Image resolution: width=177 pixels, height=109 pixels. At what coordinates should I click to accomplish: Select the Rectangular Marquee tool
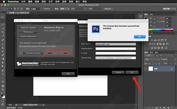pos(3,21)
